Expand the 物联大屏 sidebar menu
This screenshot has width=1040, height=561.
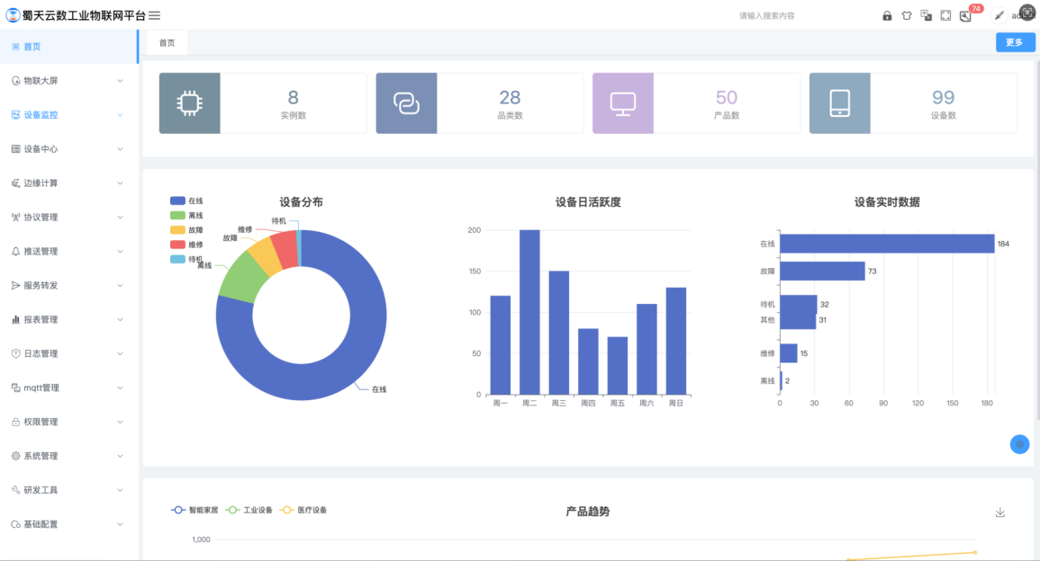click(68, 81)
